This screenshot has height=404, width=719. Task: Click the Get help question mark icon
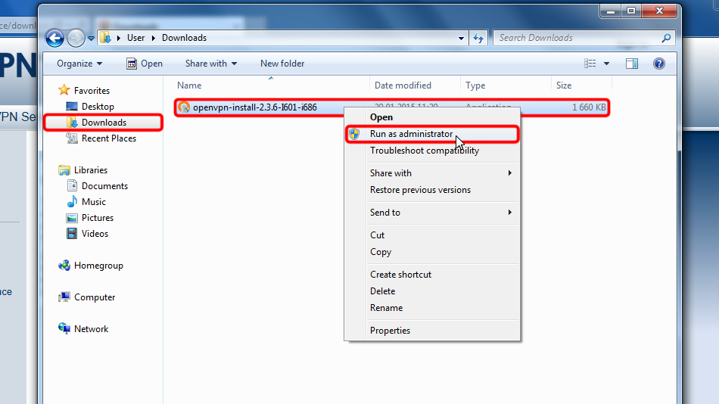click(658, 64)
